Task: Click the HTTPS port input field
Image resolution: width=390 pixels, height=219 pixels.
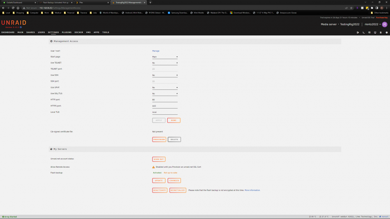Action: tap(165, 106)
